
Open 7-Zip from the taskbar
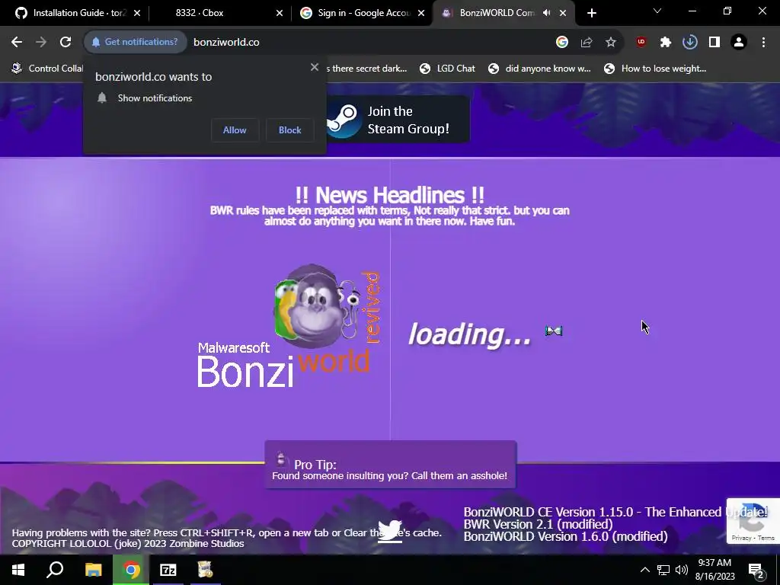tap(168, 570)
